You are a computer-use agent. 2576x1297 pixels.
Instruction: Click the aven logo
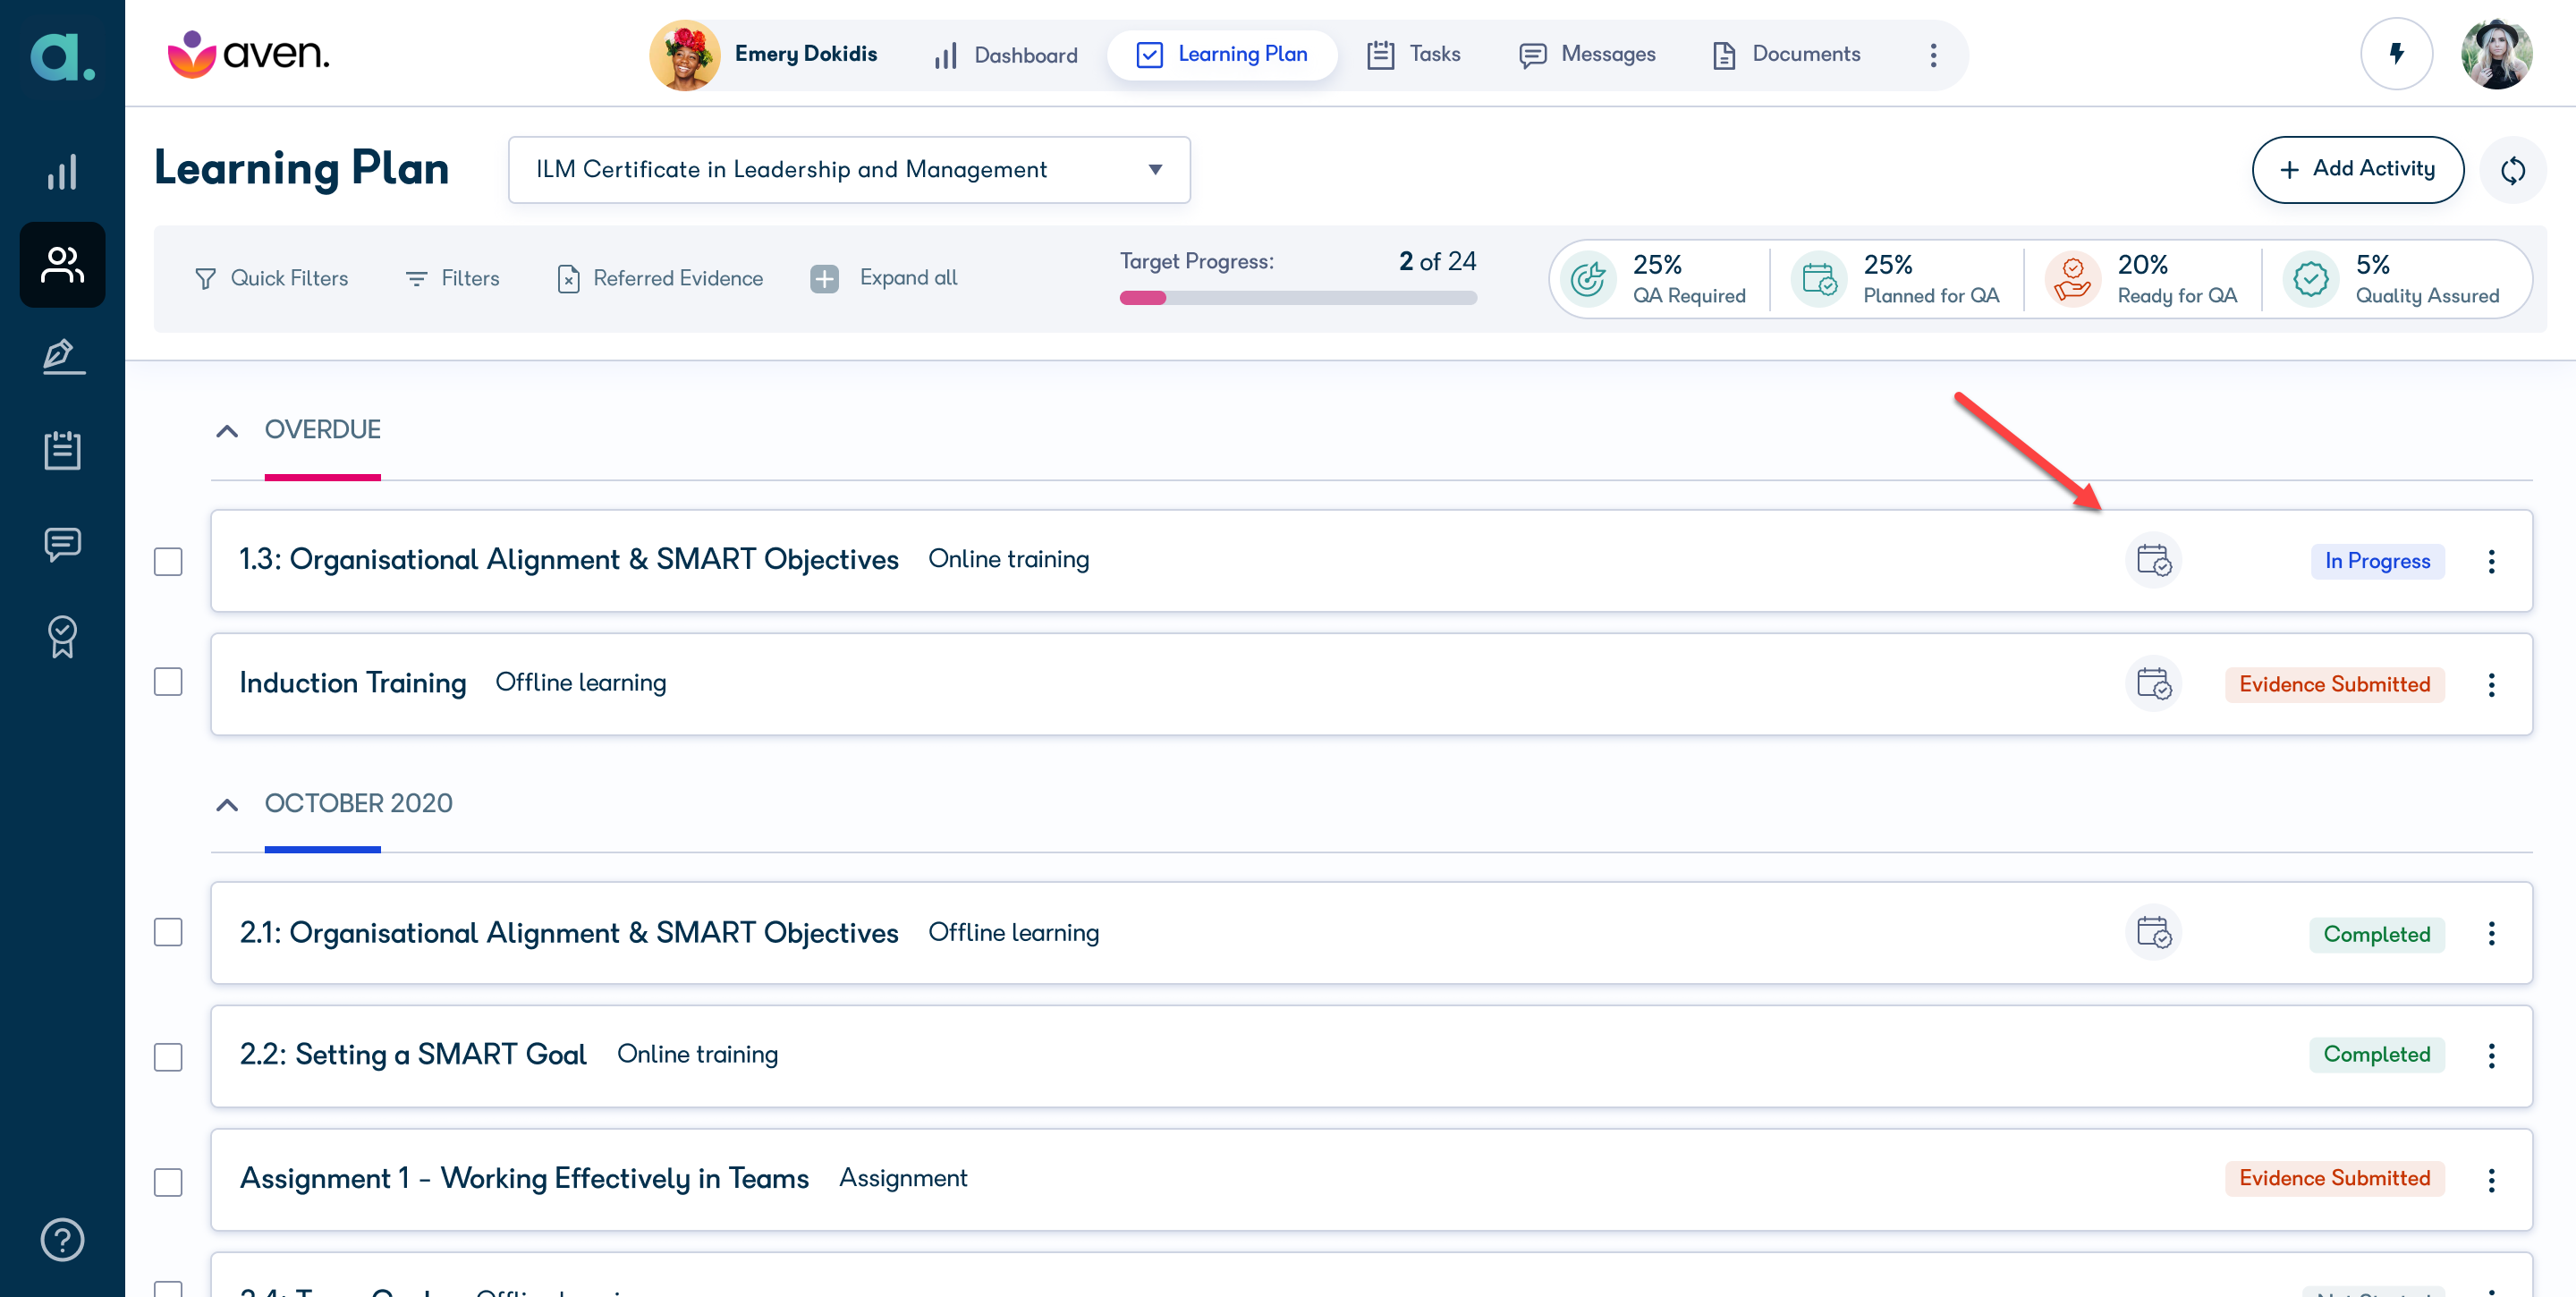pyautogui.click(x=248, y=54)
